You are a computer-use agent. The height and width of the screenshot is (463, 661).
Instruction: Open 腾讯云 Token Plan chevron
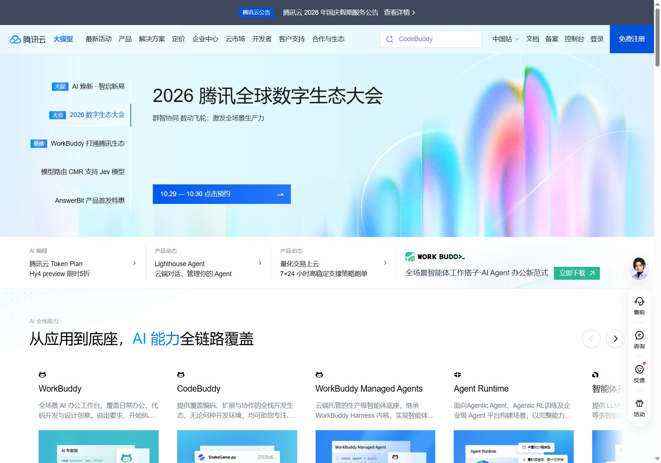(x=134, y=263)
